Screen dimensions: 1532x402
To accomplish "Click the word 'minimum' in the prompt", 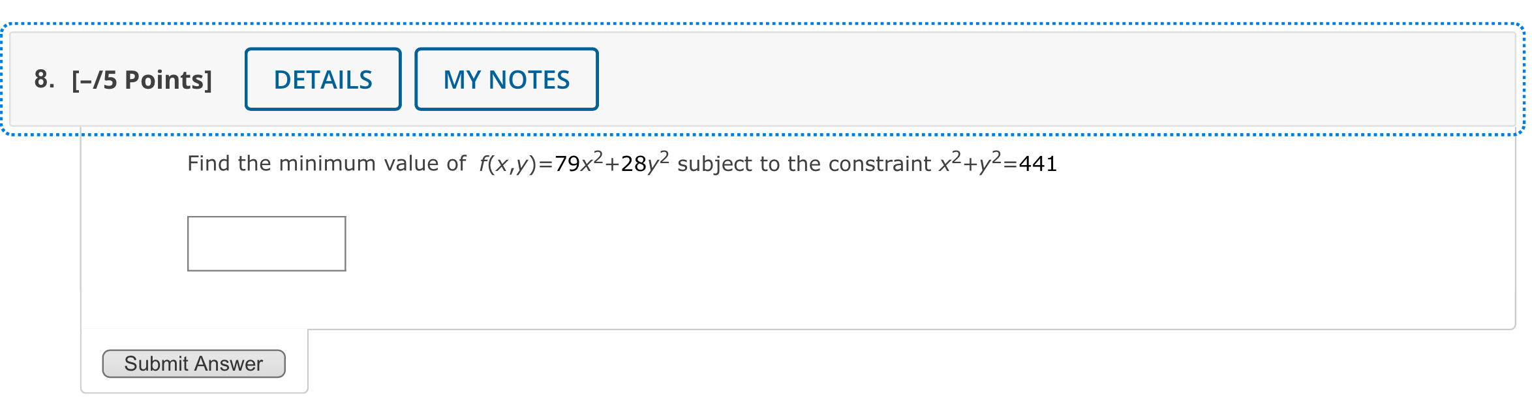I will (326, 163).
